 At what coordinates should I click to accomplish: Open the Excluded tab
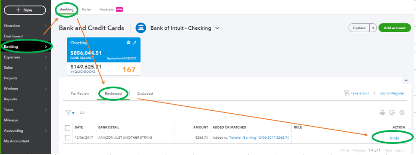pyautogui.click(x=145, y=93)
